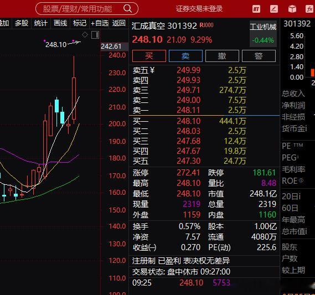Click the 市值 value 248.1亿
Screen dimensions: 315x295
pyautogui.click(x=263, y=194)
